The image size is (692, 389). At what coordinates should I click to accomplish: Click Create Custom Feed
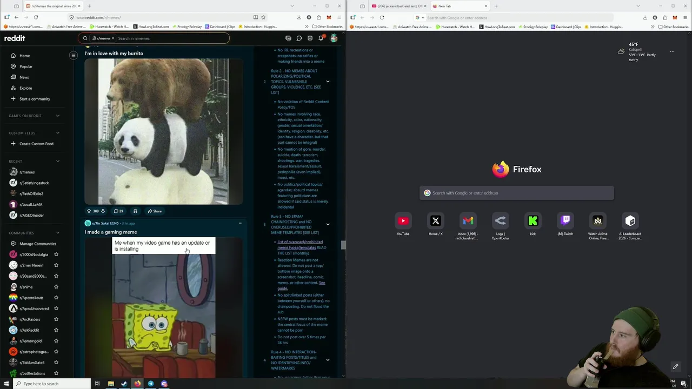(36, 144)
